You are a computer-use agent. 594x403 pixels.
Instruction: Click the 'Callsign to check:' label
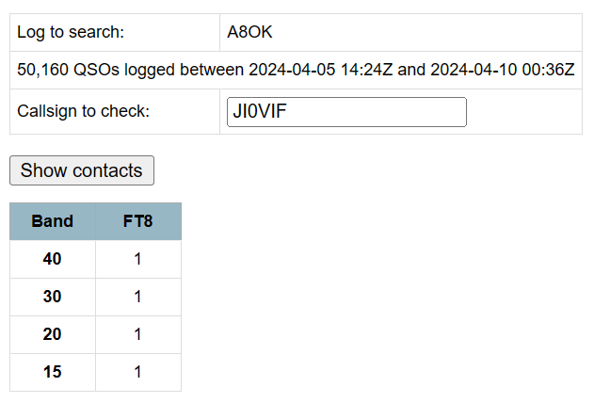tap(83, 111)
